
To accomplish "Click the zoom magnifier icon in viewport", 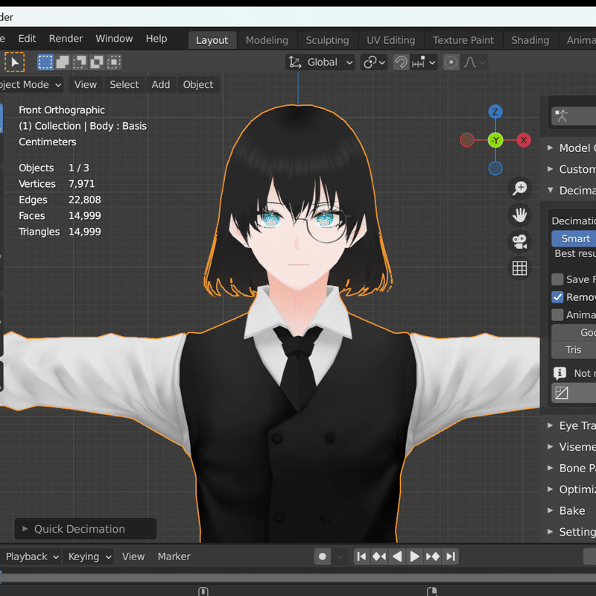I will pos(519,188).
